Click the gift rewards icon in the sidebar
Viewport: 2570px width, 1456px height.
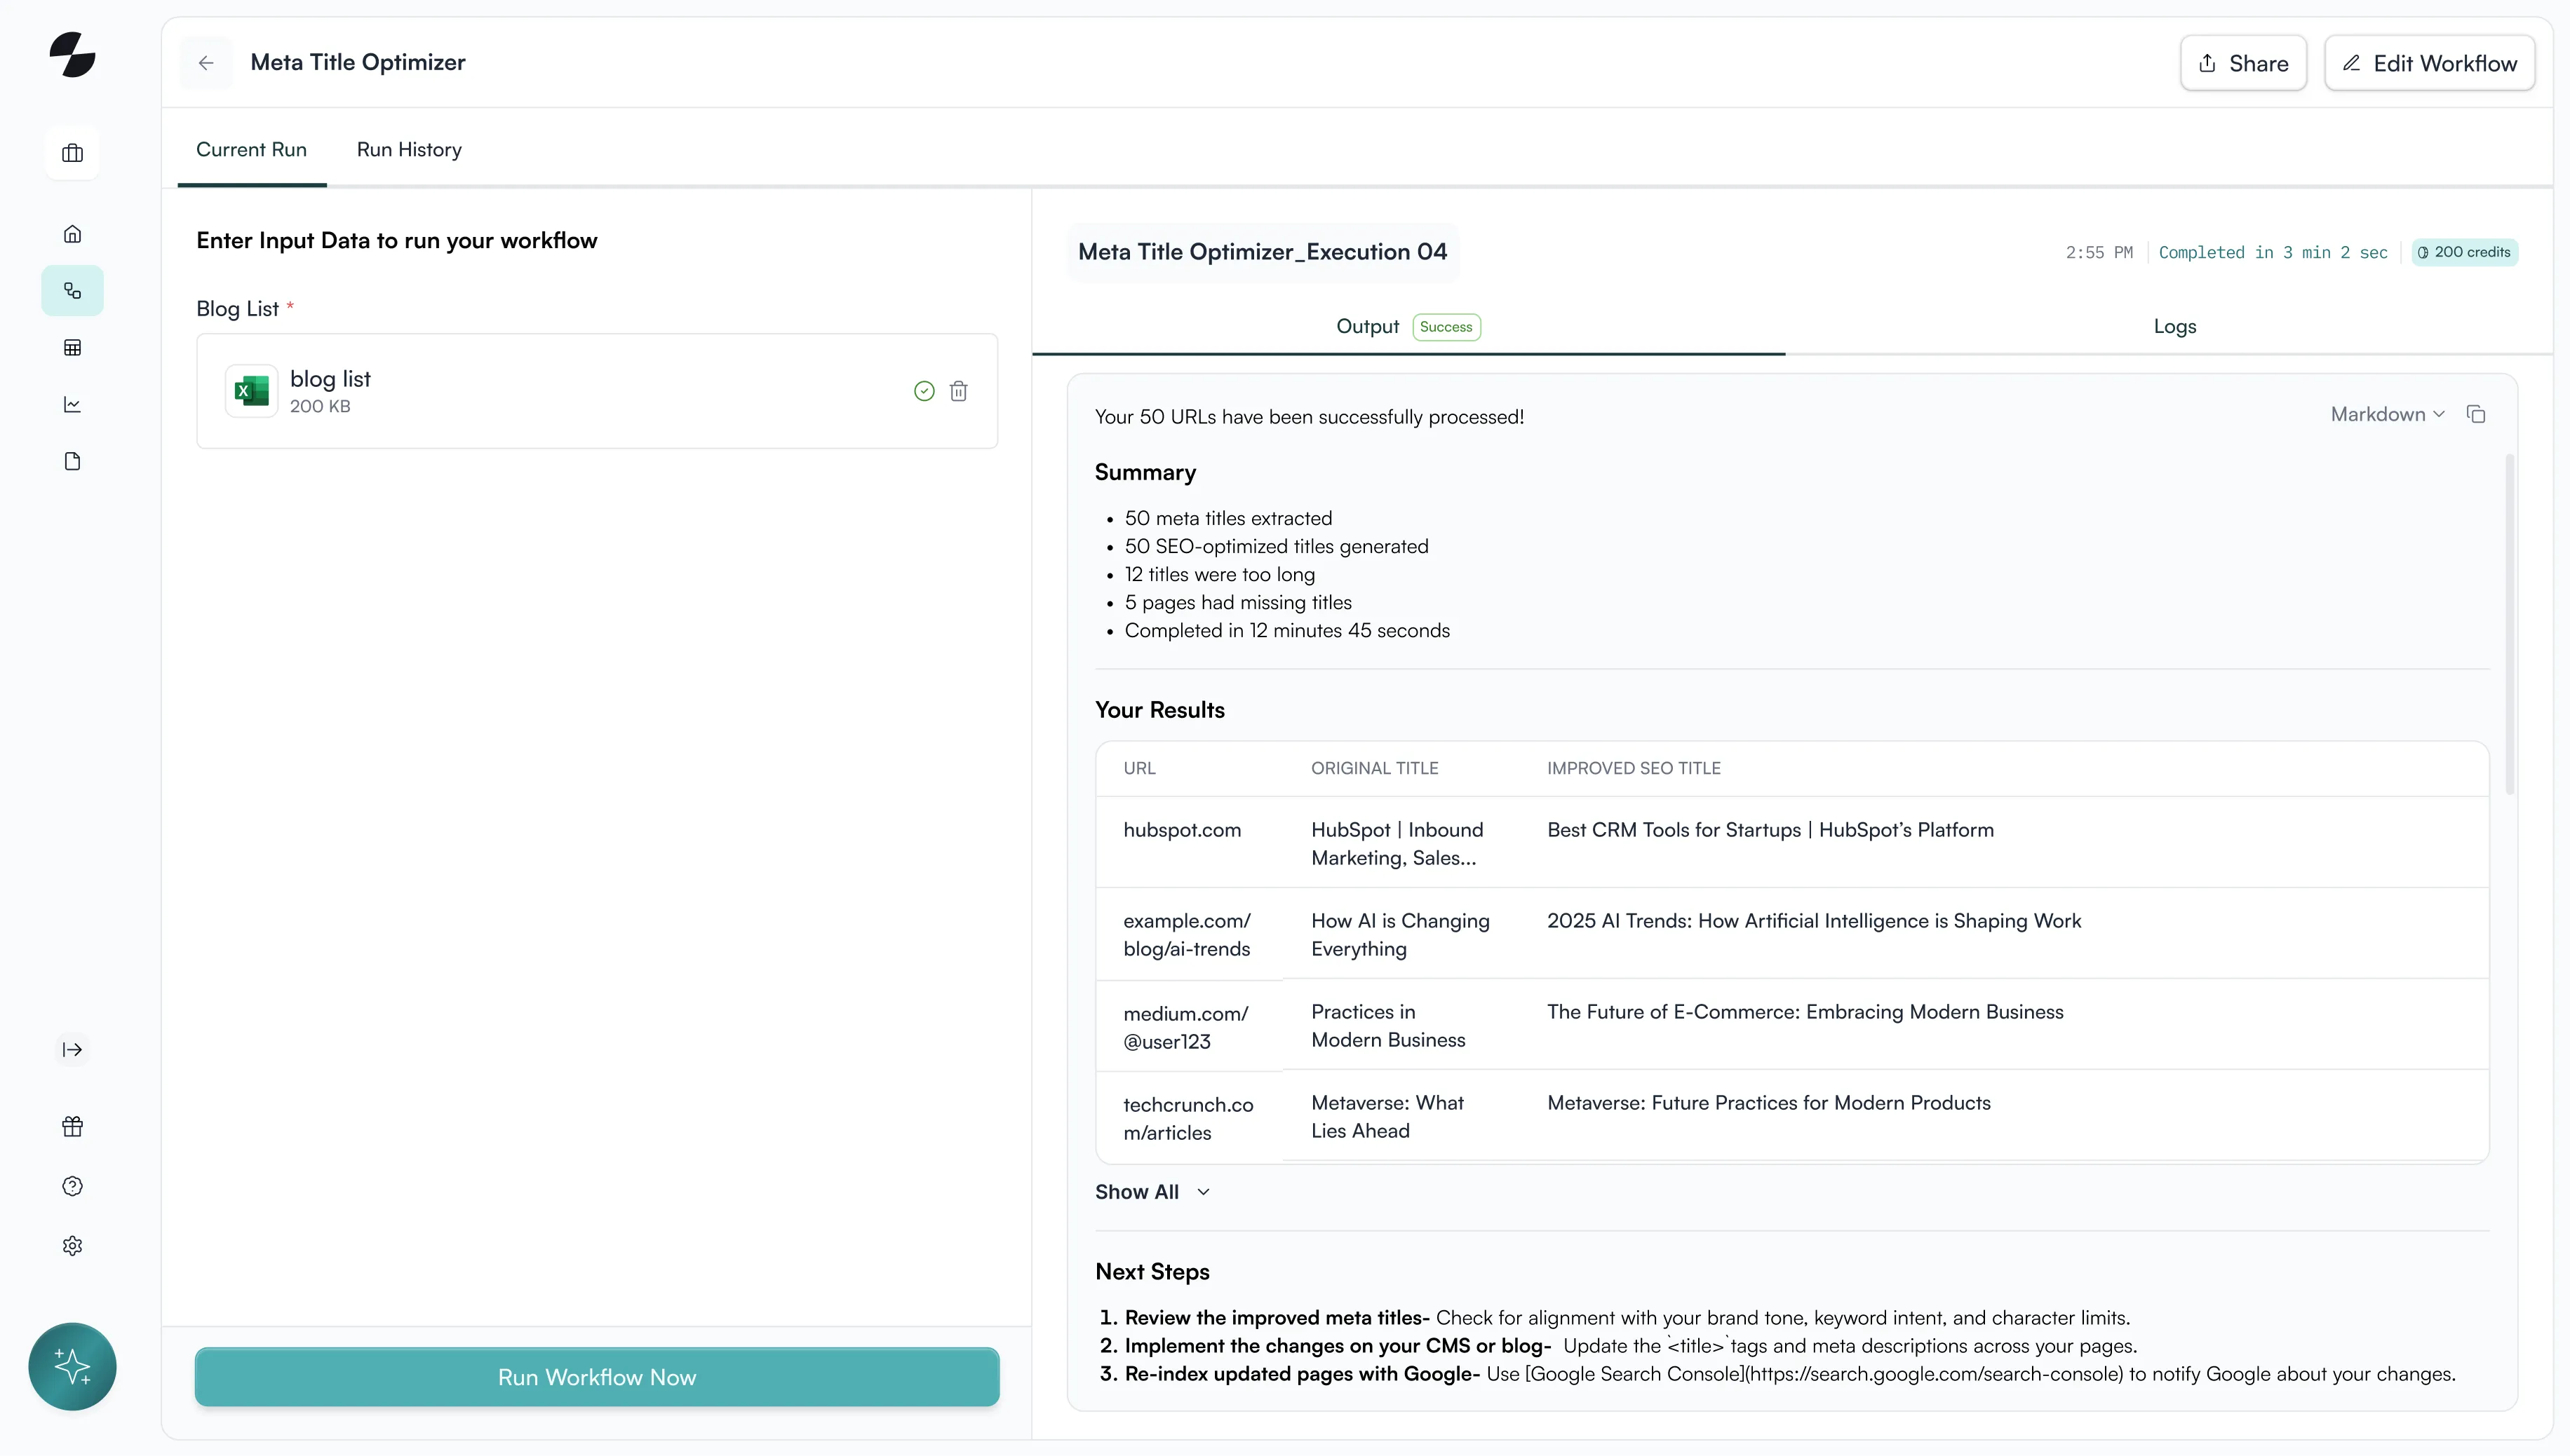tap(71, 1126)
